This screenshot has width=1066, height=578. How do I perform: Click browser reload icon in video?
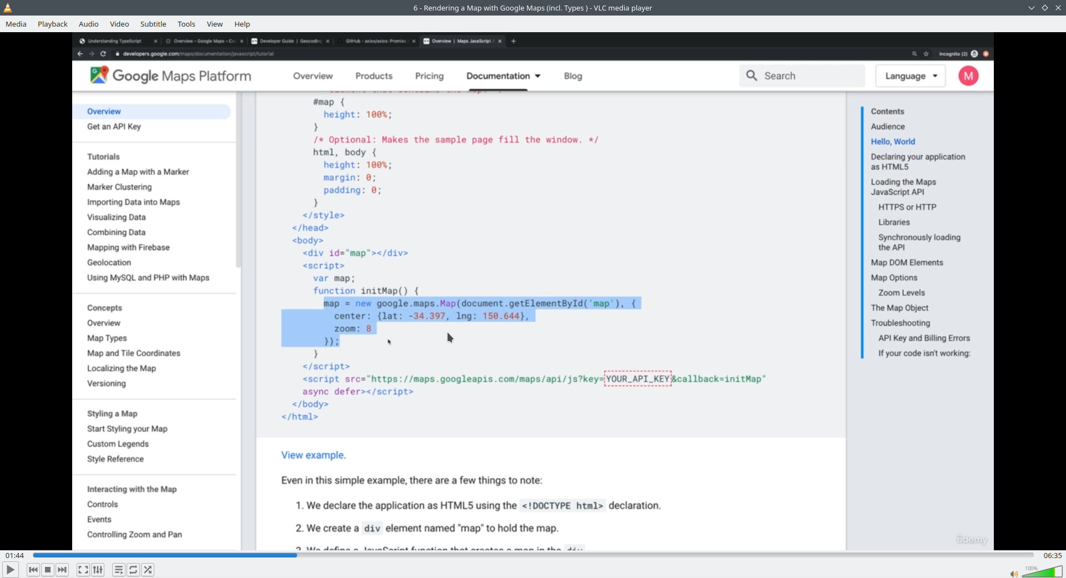coord(103,54)
